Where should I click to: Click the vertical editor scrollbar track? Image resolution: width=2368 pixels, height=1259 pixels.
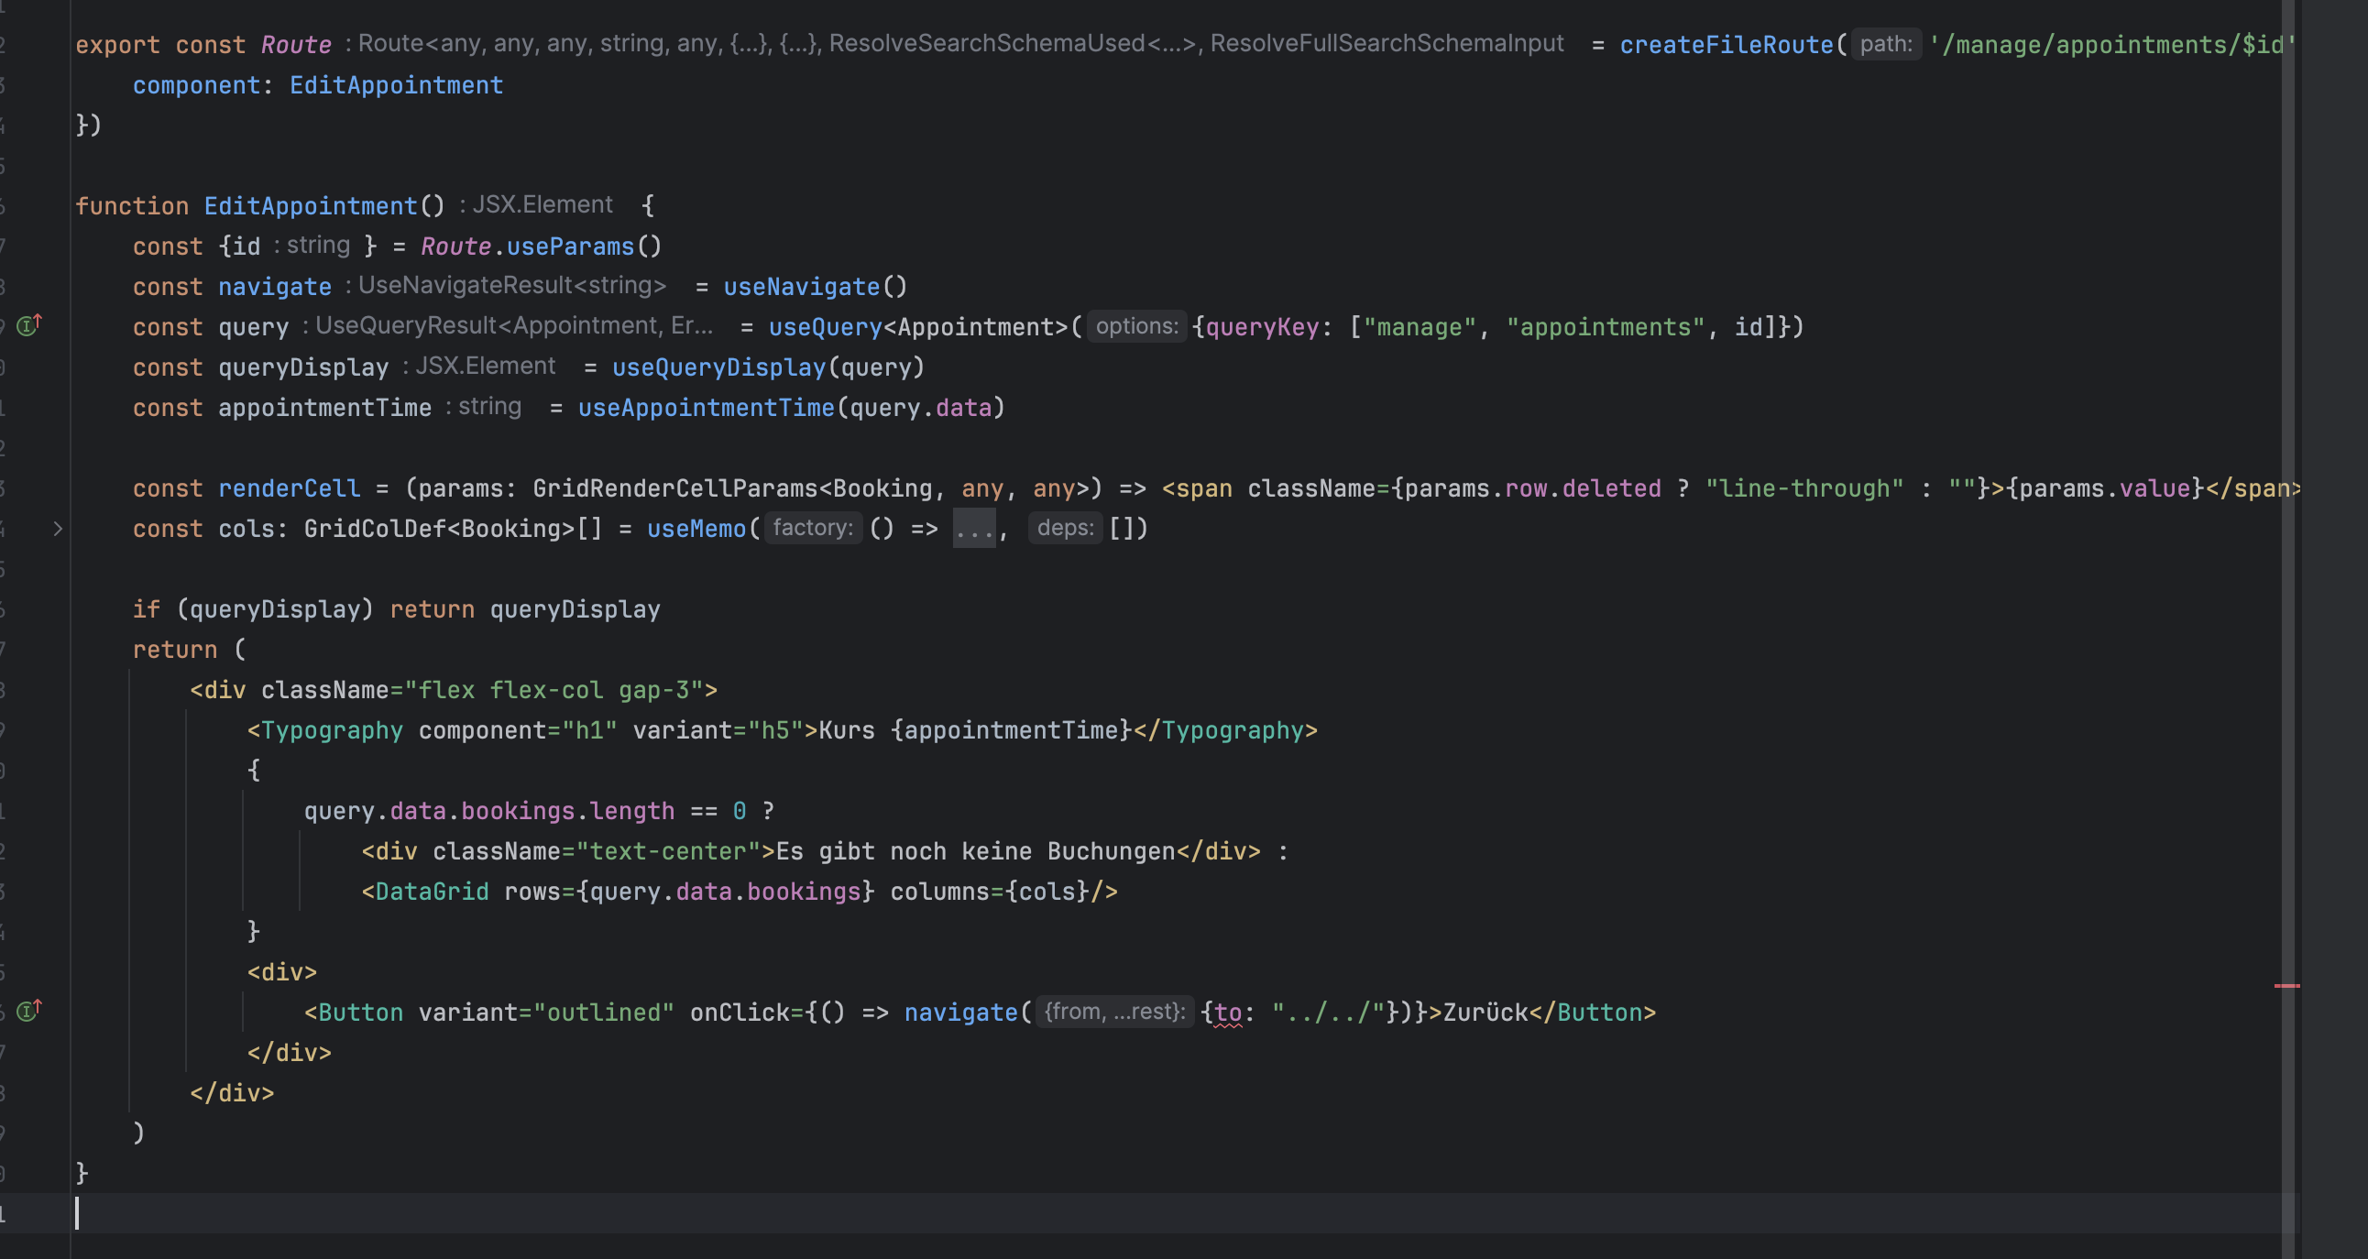(2289, 629)
